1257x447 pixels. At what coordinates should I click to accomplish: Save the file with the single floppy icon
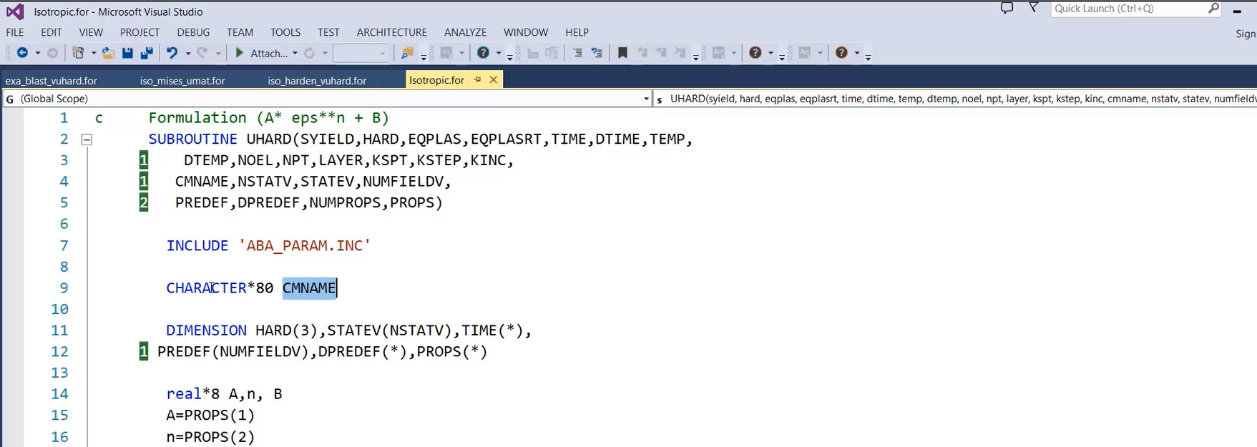[x=127, y=53]
